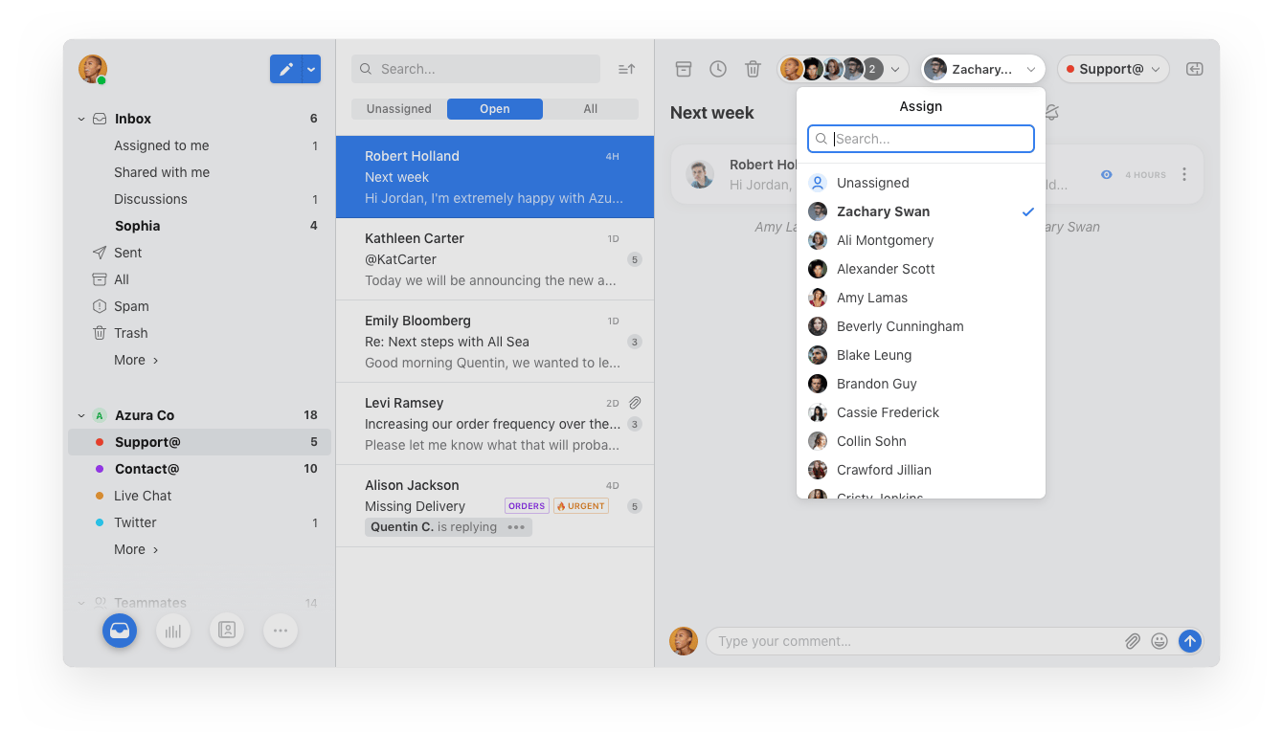Mute notifications with the bell icon
Image resolution: width=1283 pixels, height=754 pixels.
(x=1050, y=112)
